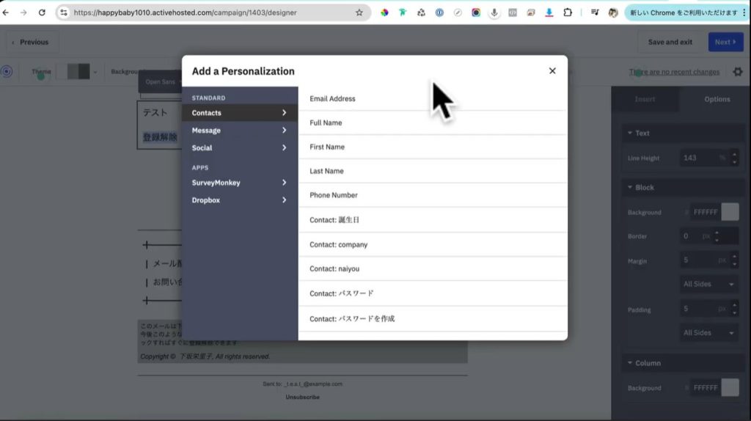This screenshot has height=421, width=751.
Task: Open the Chrome extensions puzzle icon
Action: [567, 12]
